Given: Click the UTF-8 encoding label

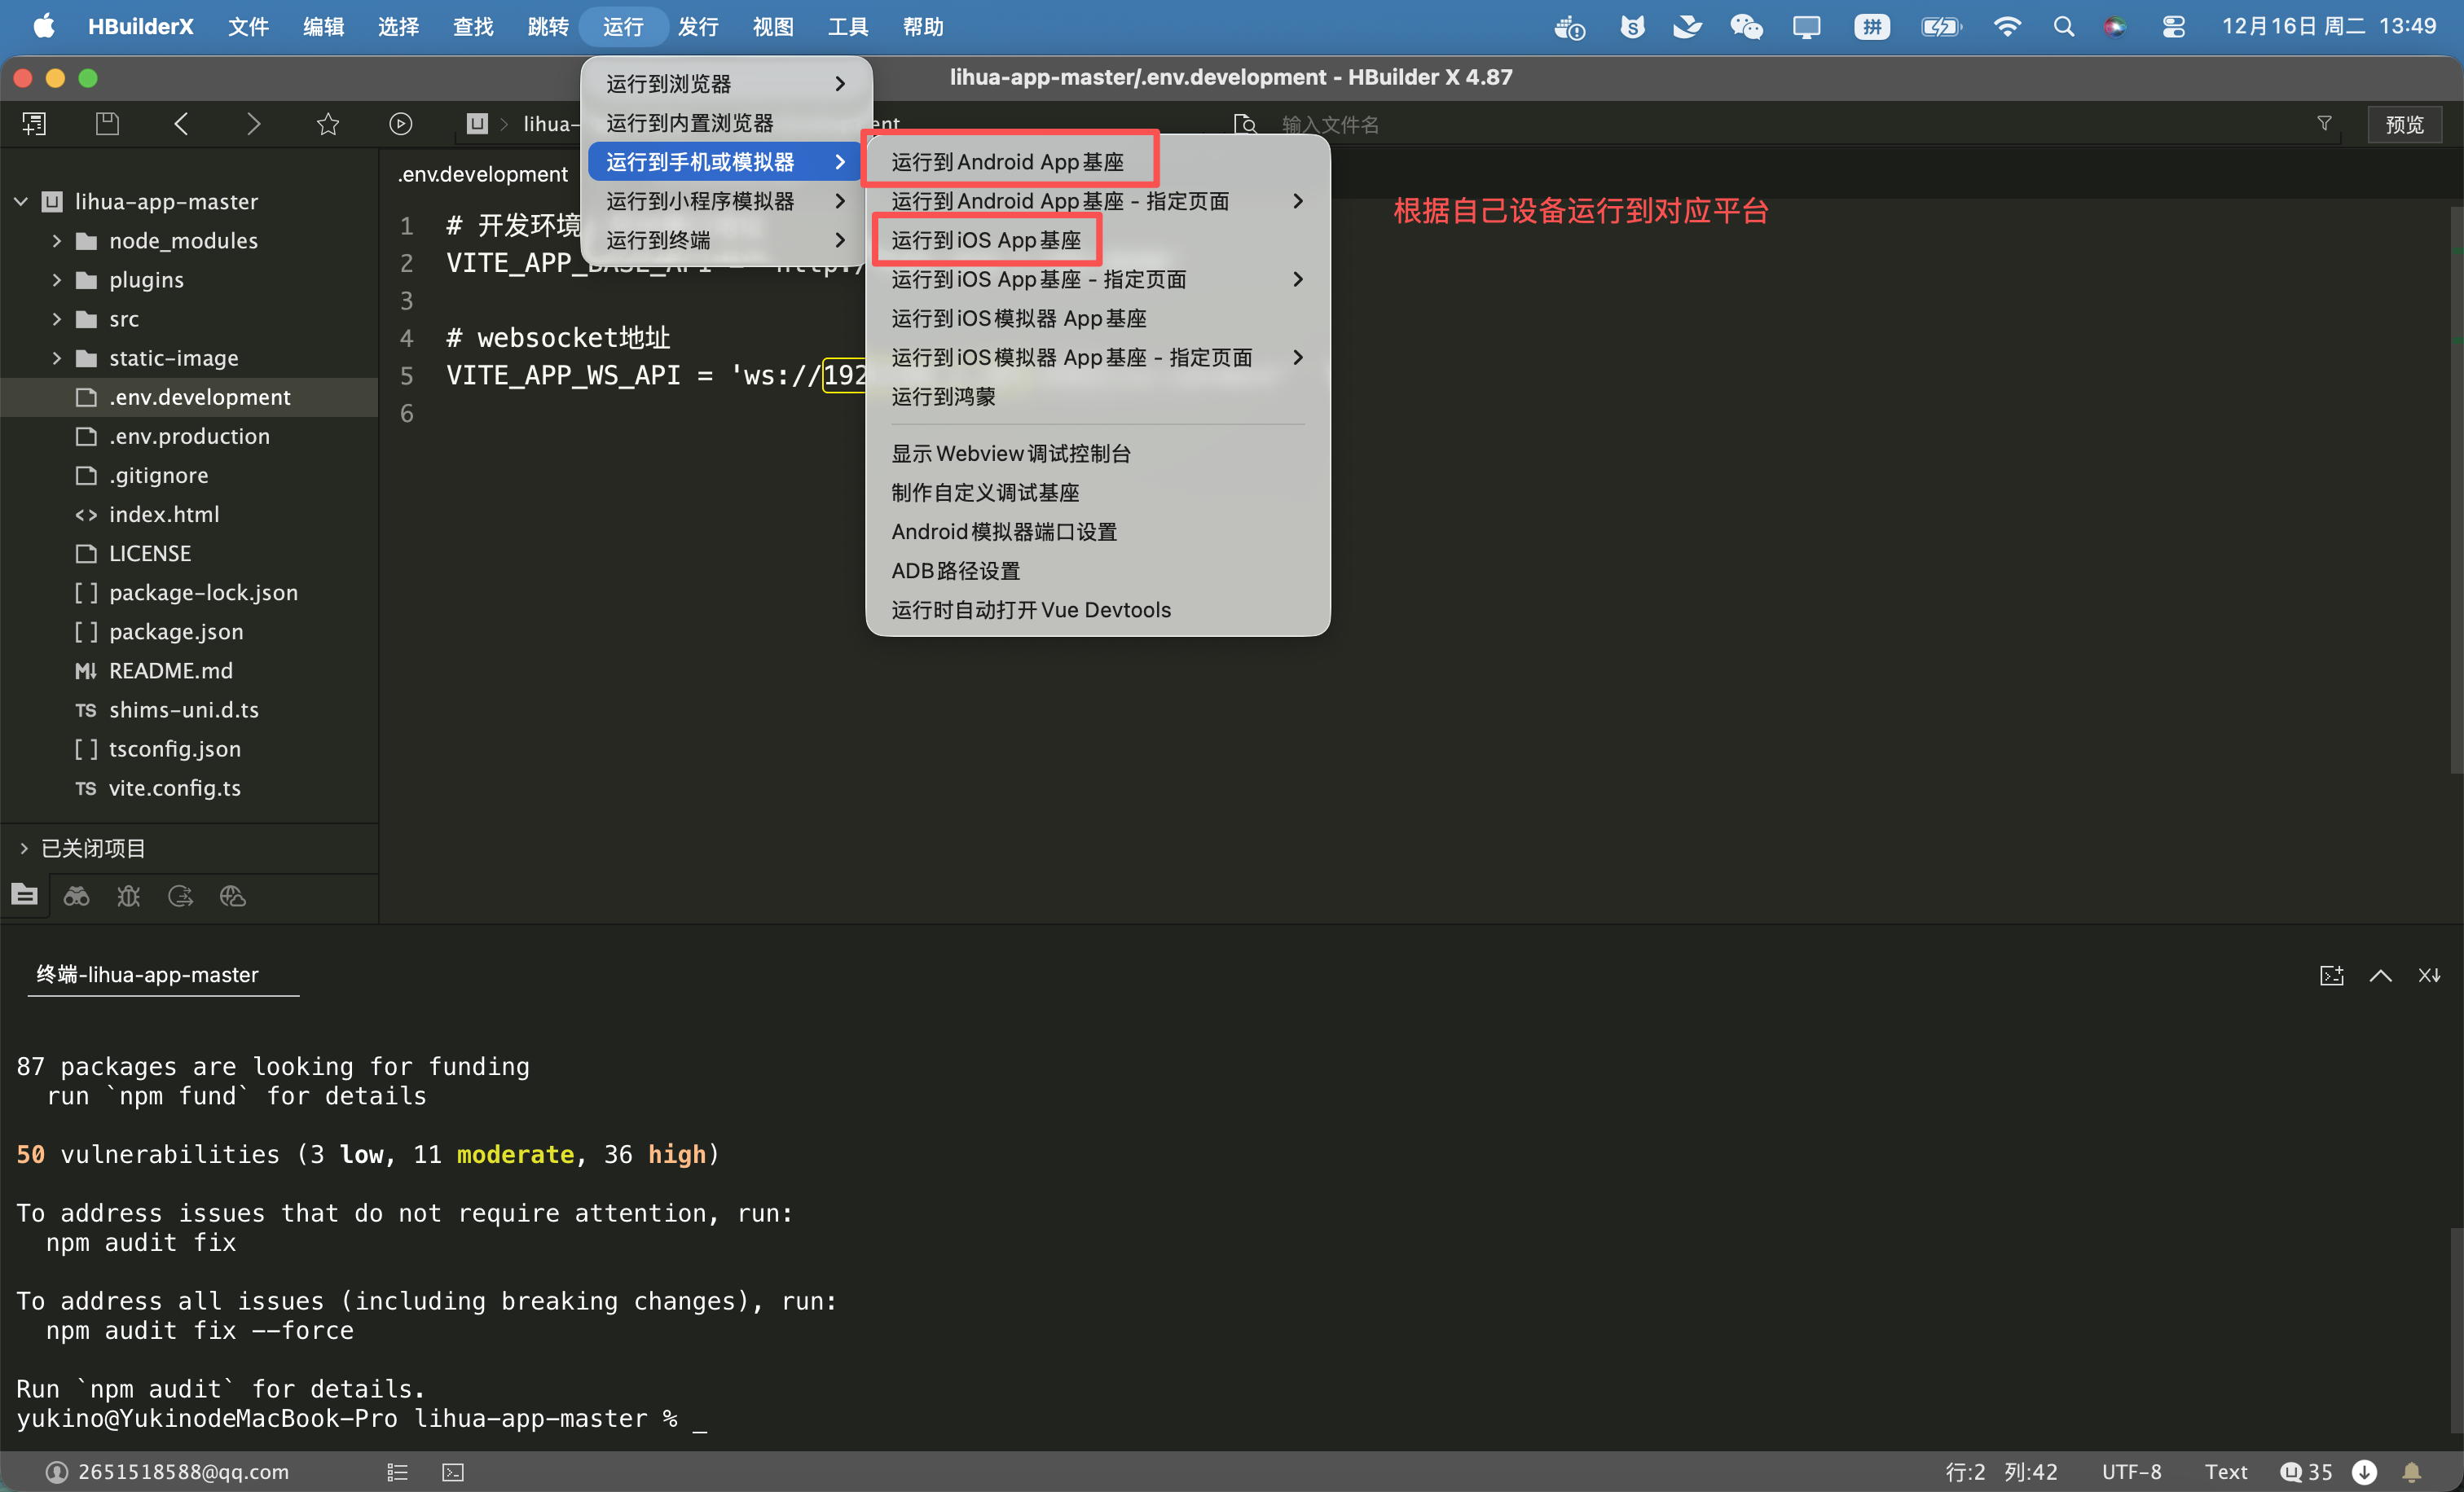Looking at the screenshot, I should click(x=2131, y=1471).
